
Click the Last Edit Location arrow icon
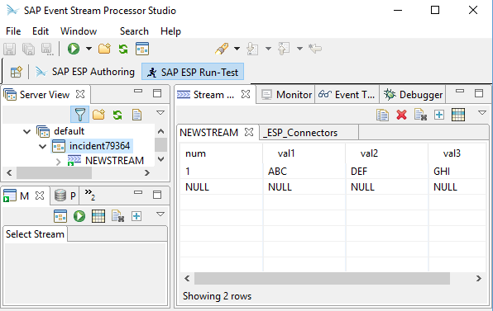click(x=315, y=49)
